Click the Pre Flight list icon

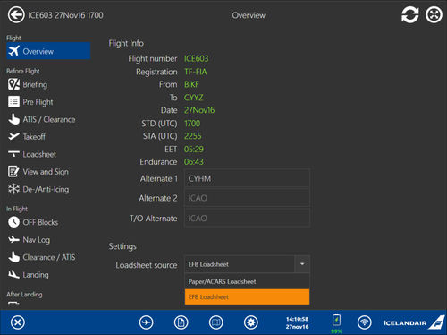[13, 102]
